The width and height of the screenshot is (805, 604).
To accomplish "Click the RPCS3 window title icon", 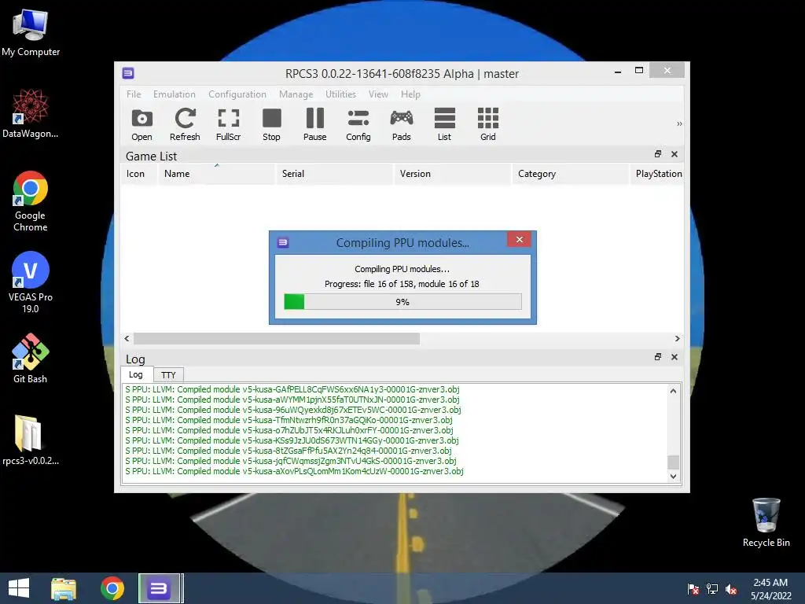I will click(128, 73).
